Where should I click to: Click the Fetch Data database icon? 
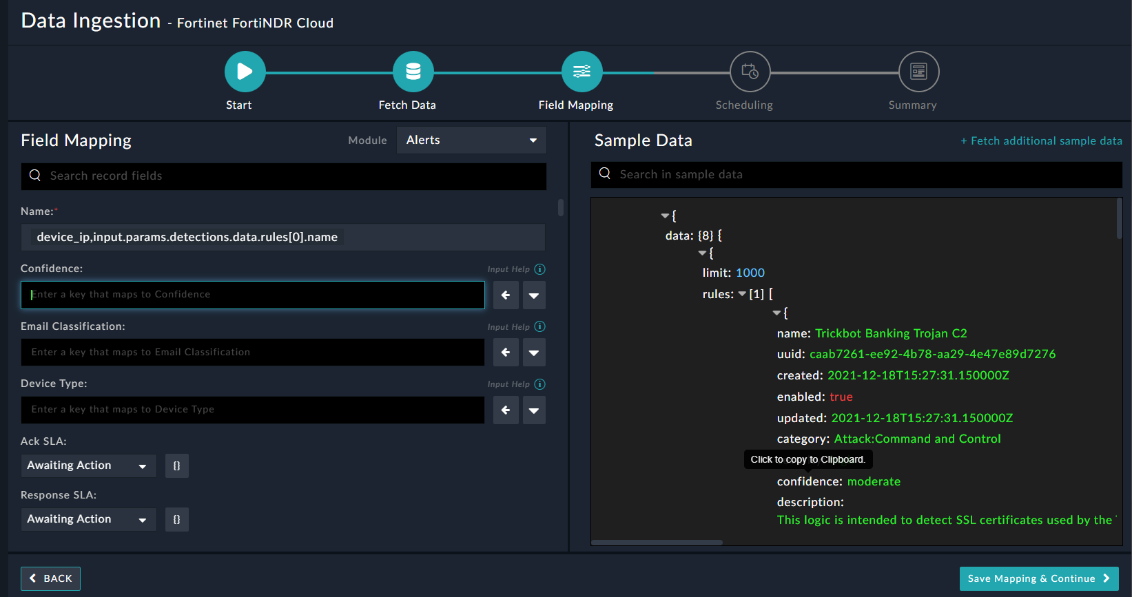pos(413,72)
